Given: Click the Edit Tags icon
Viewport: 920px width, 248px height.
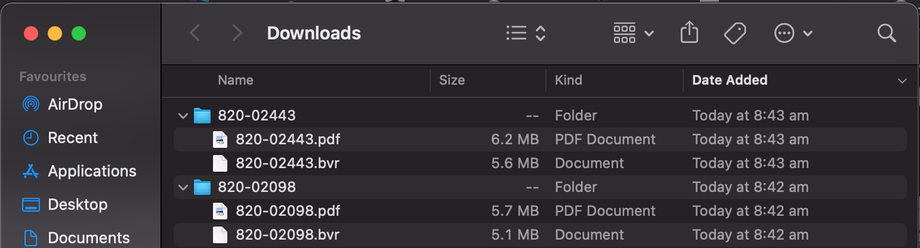Looking at the screenshot, I should pyautogui.click(x=735, y=33).
